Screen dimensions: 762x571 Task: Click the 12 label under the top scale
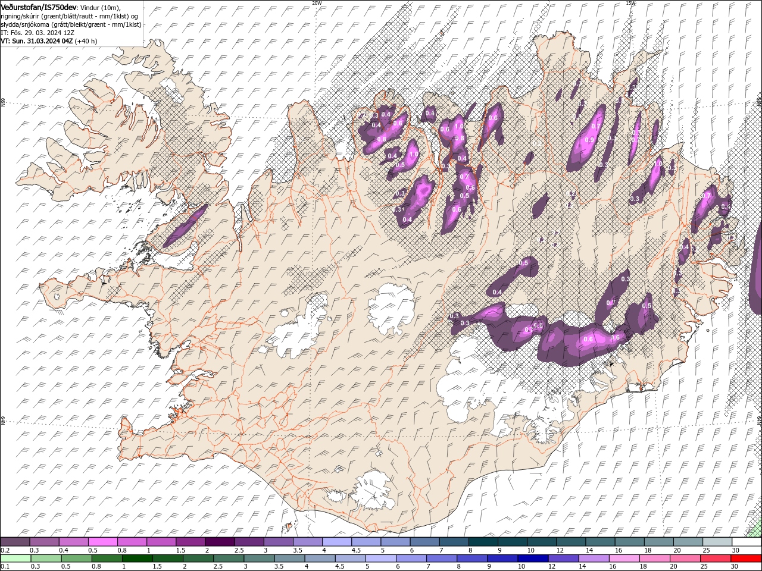pos(561,550)
